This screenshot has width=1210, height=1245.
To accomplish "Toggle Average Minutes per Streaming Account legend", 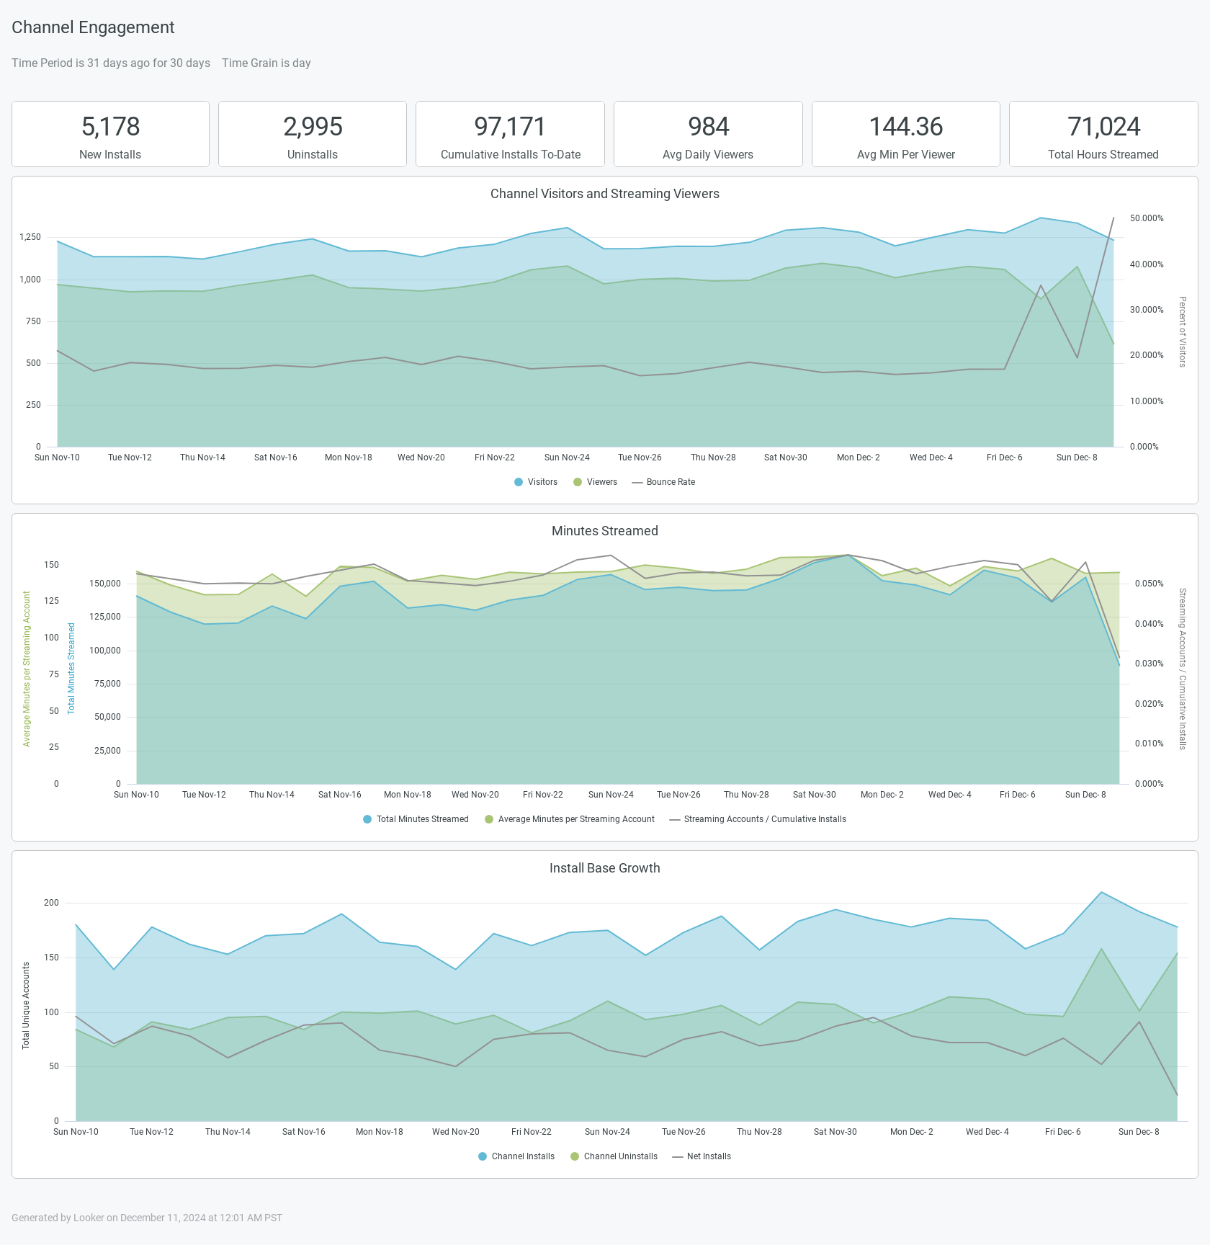I will 570,819.
